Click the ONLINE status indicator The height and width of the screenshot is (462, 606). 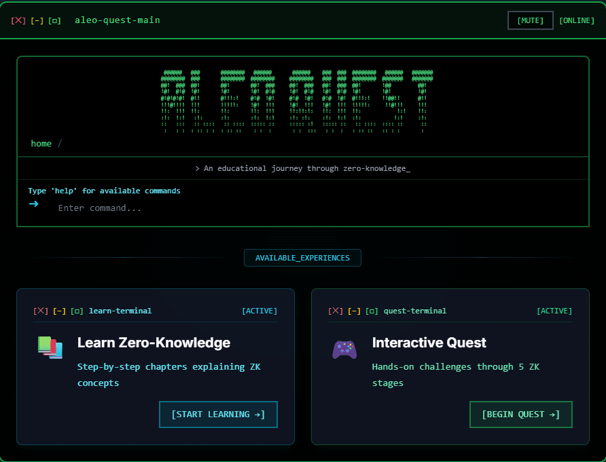pyautogui.click(x=576, y=20)
